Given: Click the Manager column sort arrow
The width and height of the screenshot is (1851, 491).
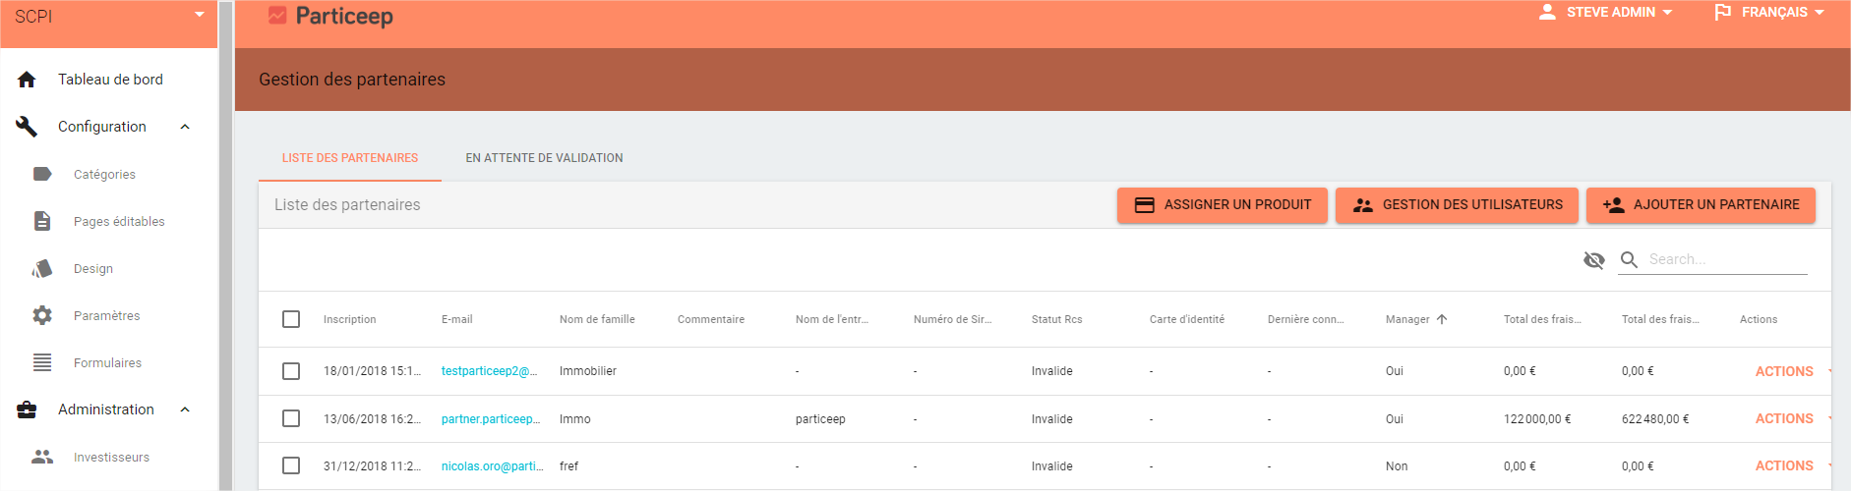Looking at the screenshot, I should (1442, 319).
